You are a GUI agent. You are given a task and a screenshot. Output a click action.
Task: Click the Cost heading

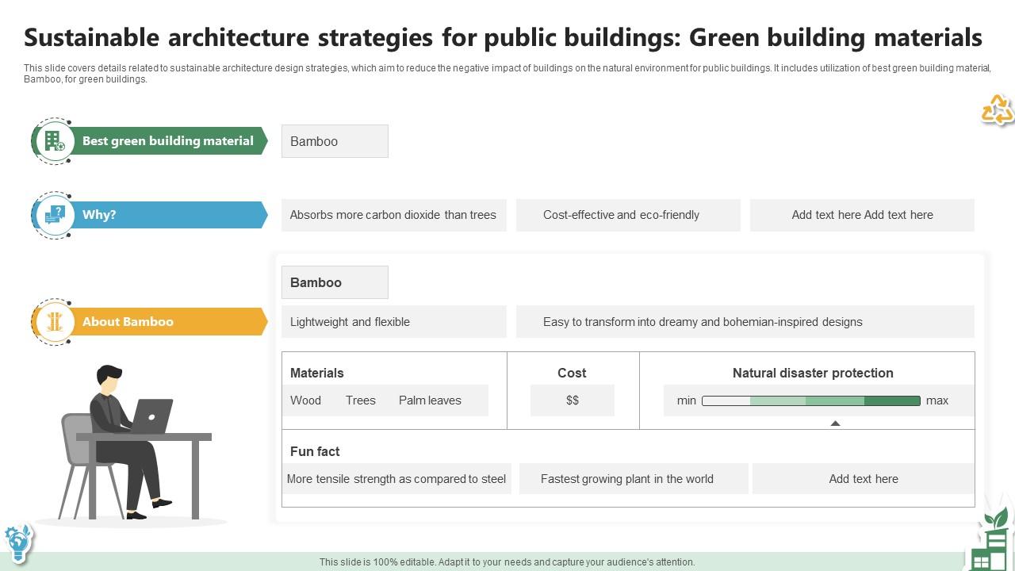[x=572, y=373]
